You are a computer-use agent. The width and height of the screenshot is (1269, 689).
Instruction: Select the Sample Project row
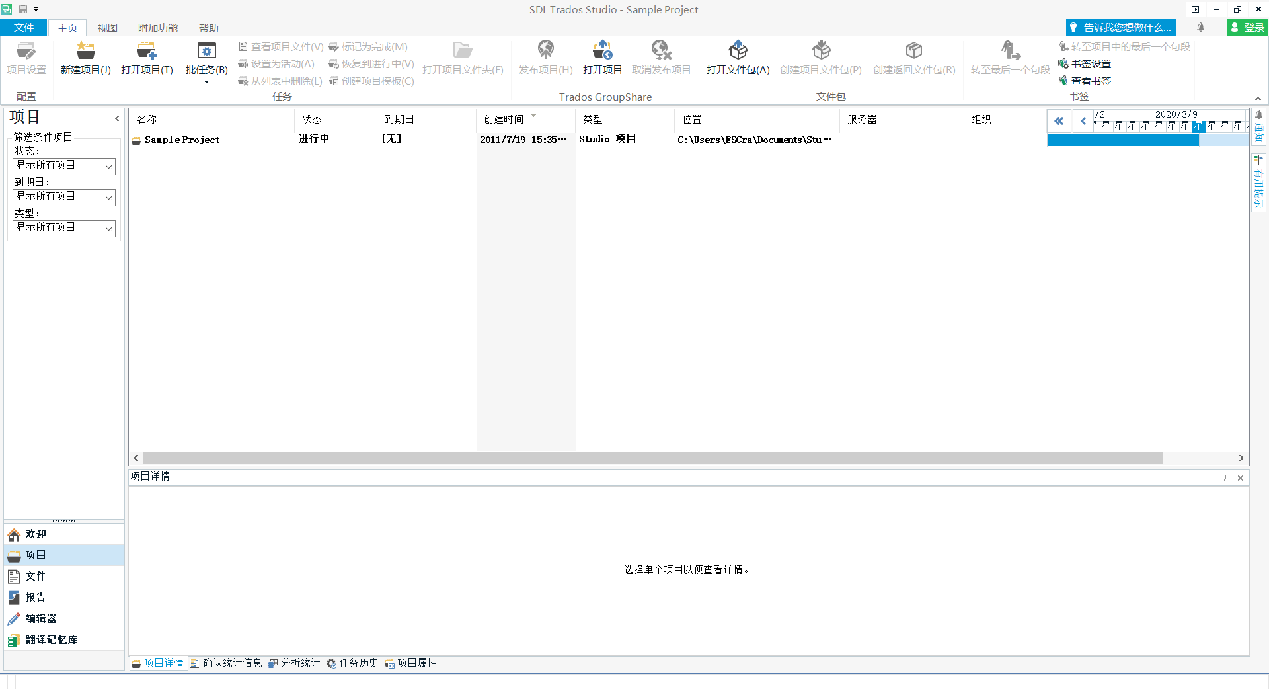587,140
